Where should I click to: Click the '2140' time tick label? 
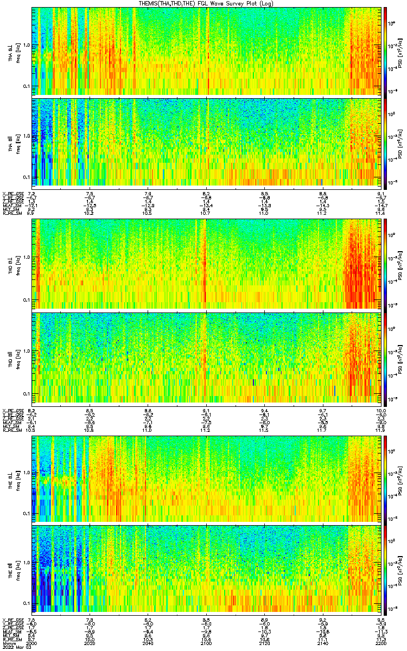coord(322,644)
